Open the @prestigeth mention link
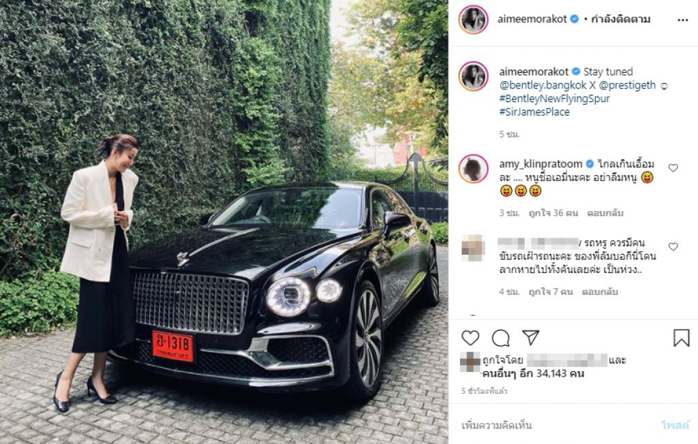 tap(627, 85)
